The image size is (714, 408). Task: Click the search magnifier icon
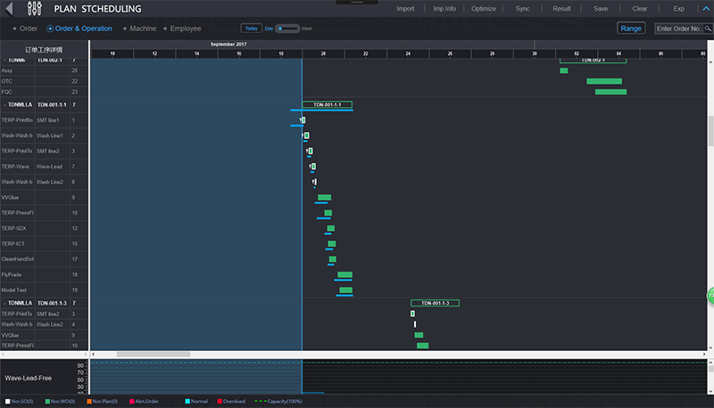707,29
